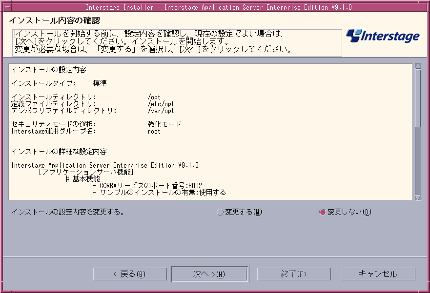
Task: Click the インストールの詳細な設定内容 line
Action: tap(59, 152)
